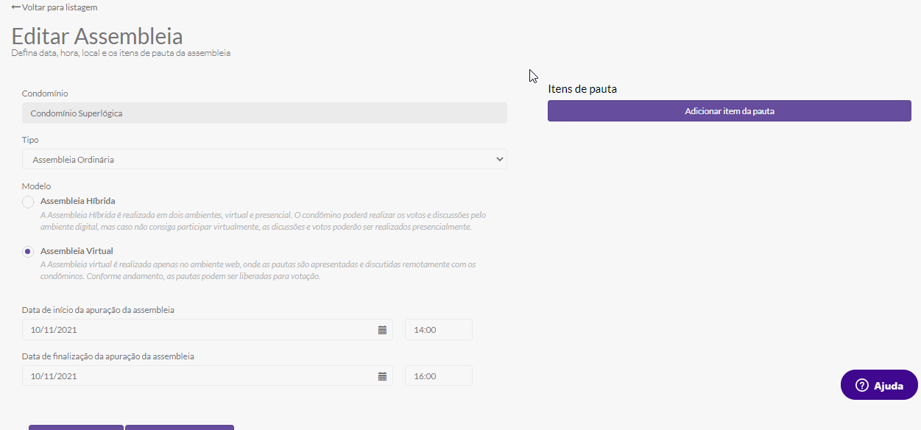The width and height of the screenshot is (921, 430).
Task: Select the Assembleia Híbrida radio button
Action: click(x=28, y=202)
